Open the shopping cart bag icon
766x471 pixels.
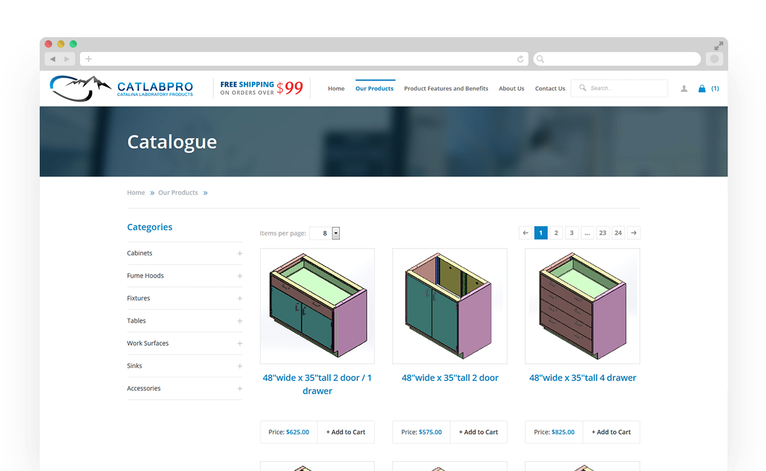pos(701,89)
